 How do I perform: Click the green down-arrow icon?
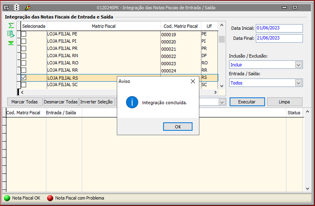pyautogui.click(x=11, y=43)
